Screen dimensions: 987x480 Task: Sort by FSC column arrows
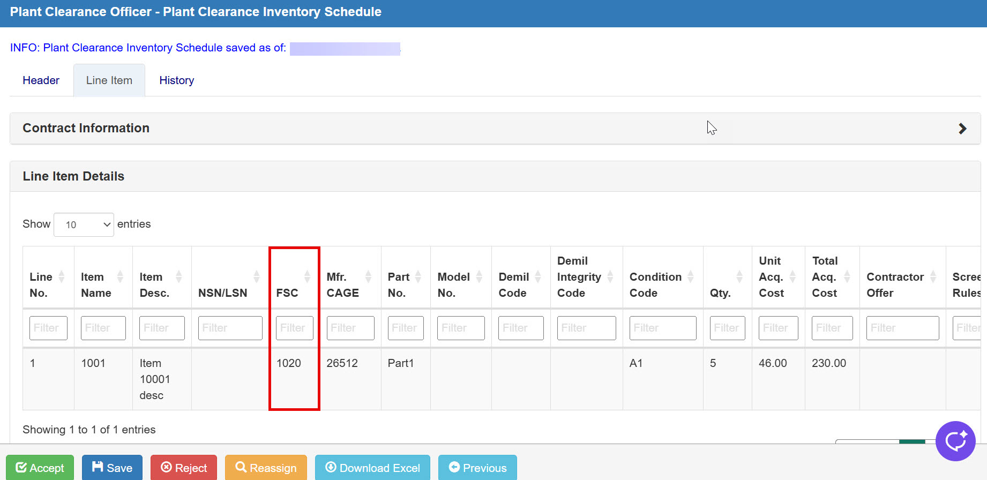(307, 276)
